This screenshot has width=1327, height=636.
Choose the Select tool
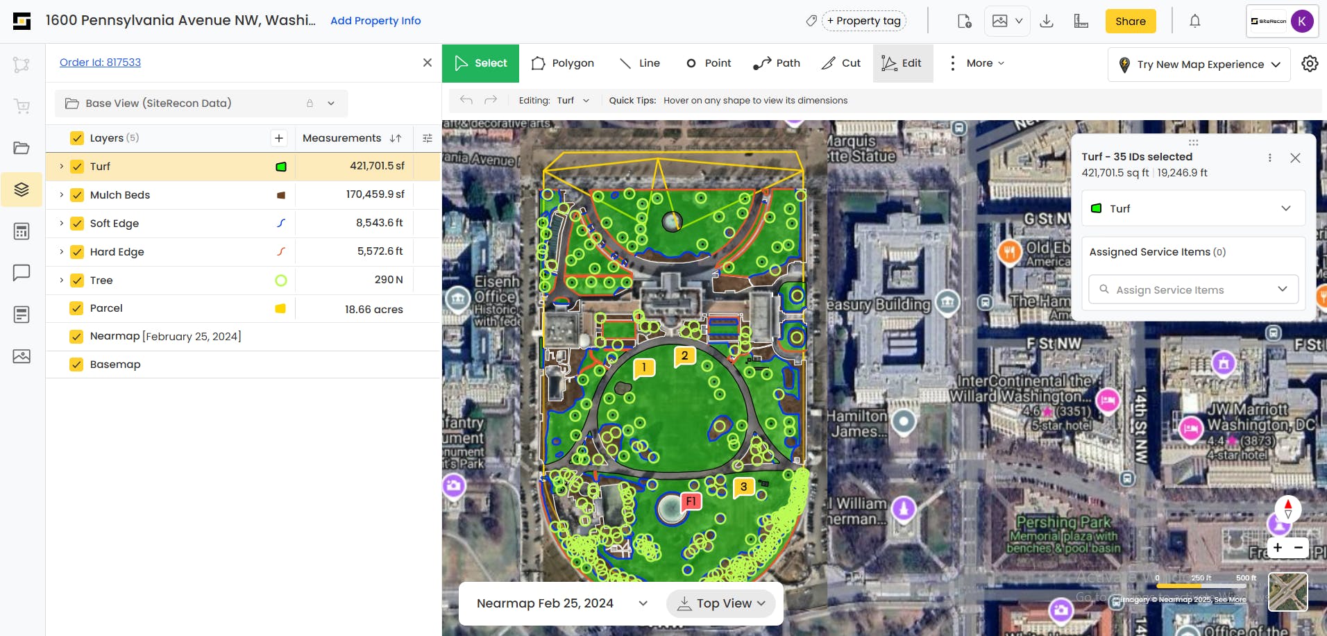[480, 63]
